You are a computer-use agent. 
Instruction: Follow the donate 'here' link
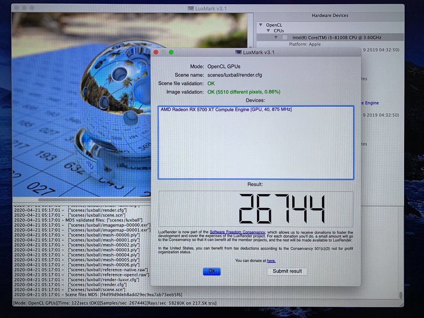pos(271,261)
